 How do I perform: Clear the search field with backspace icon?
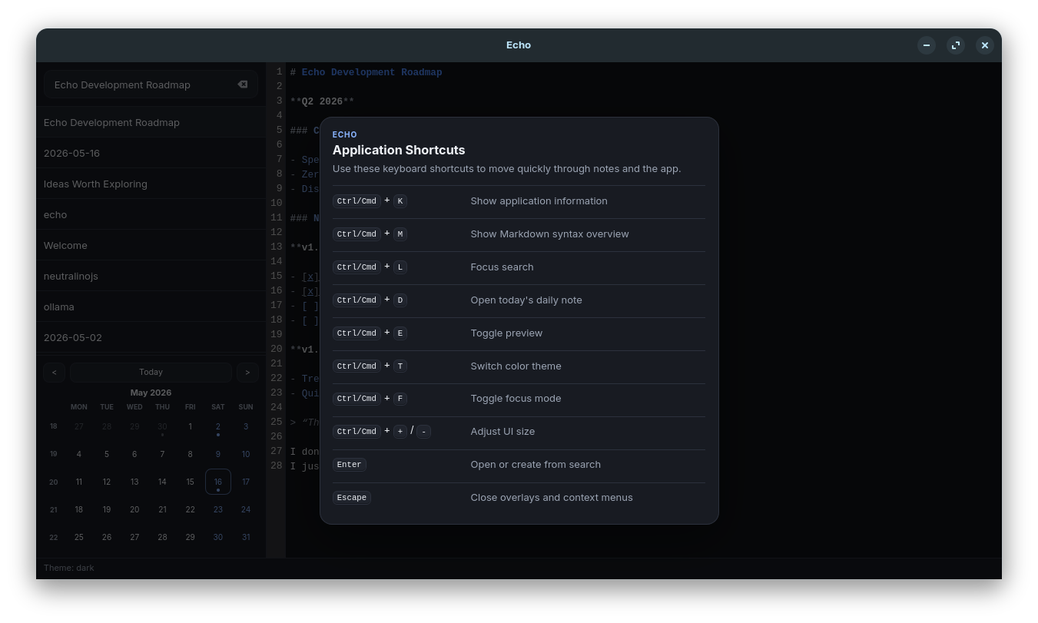click(243, 85)
